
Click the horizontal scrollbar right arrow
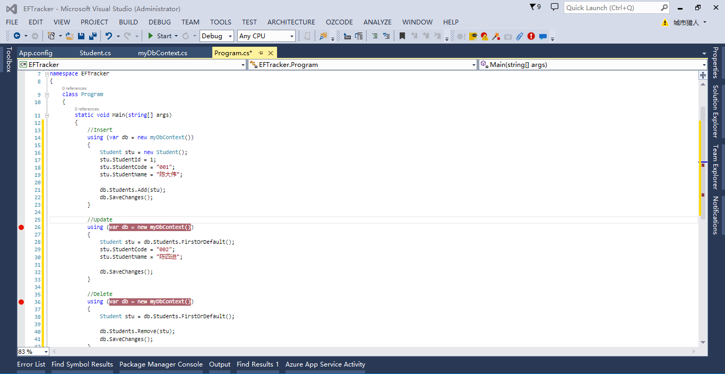(693, 352)
